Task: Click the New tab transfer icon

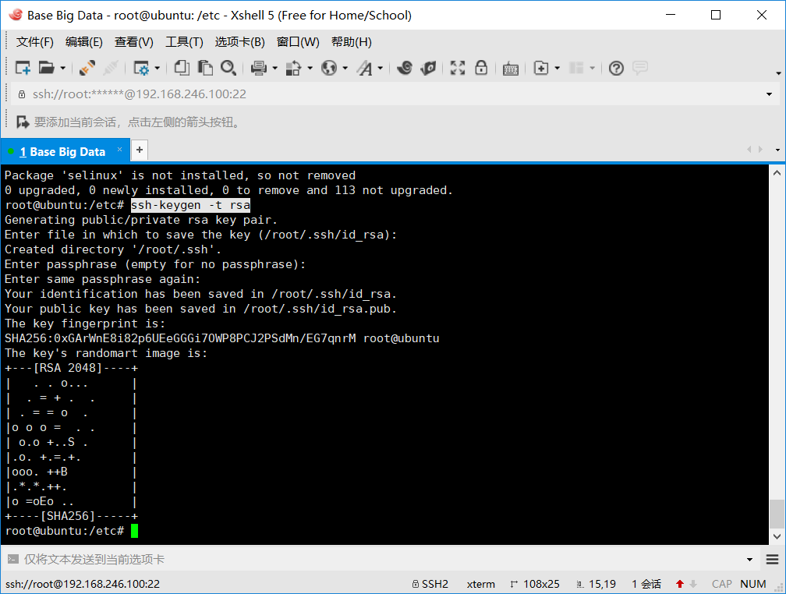Action: (541, 68)
